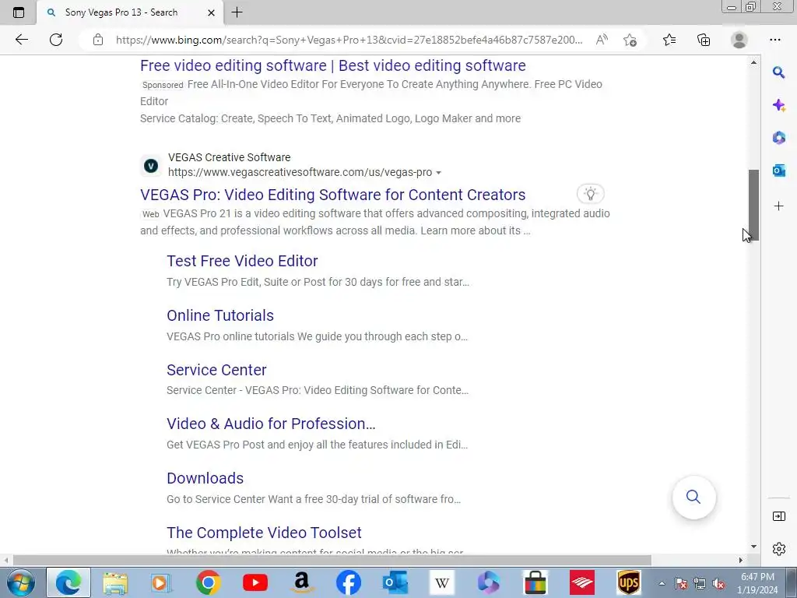
Task: Open the browser profile avatar
Action: [739, 40]
